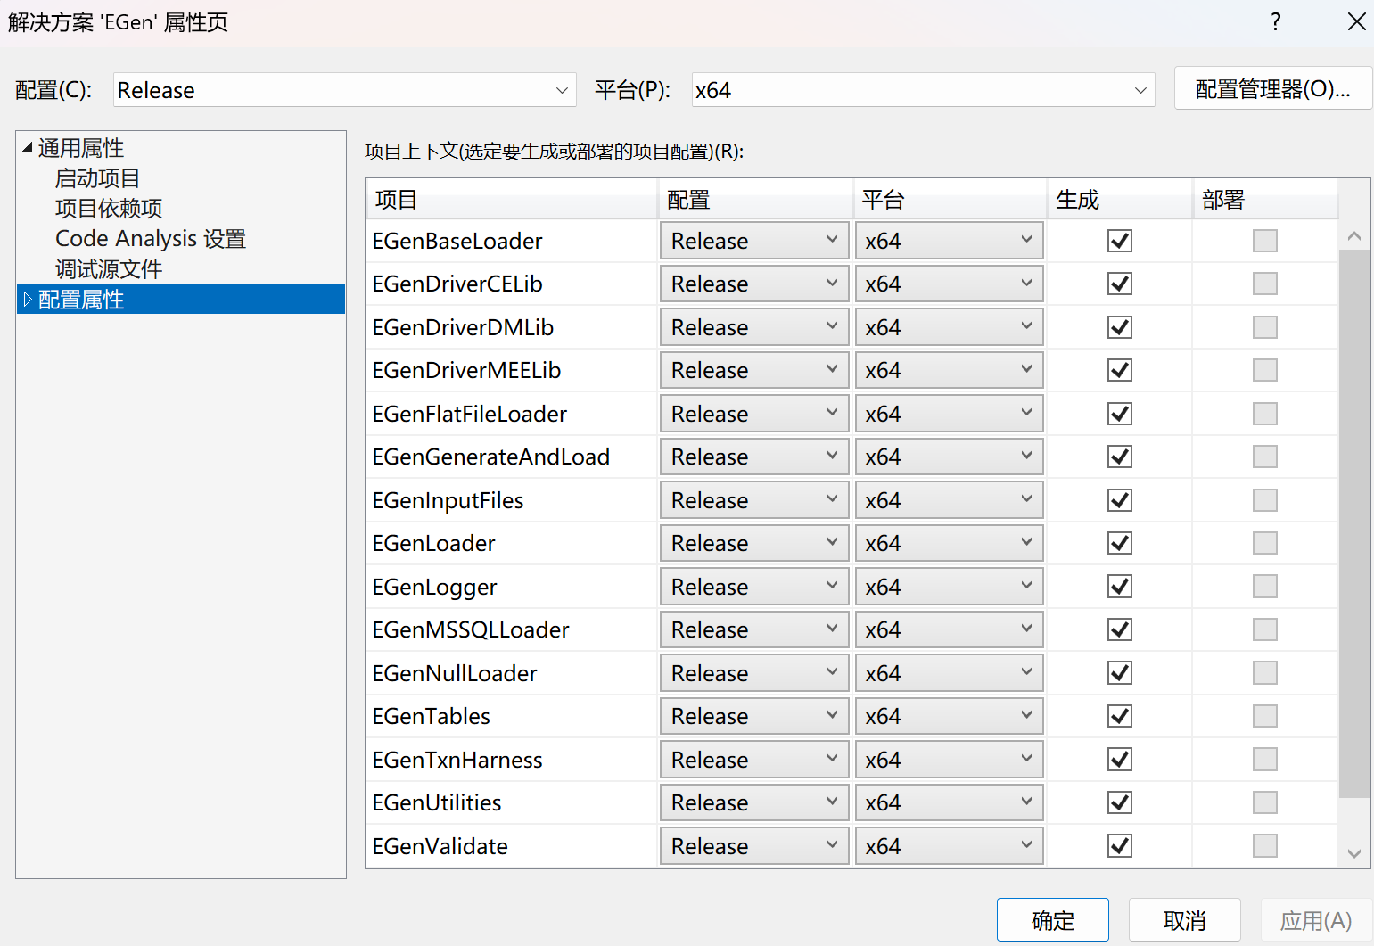The image size is (1374, 946).
Task: Click the 确定 button to confirm
Action: (x=1052, y=919)
